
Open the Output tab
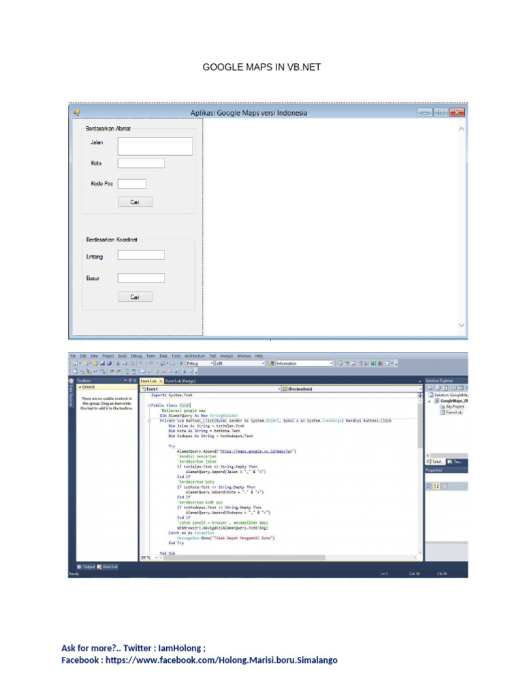[x=86, y=567]
